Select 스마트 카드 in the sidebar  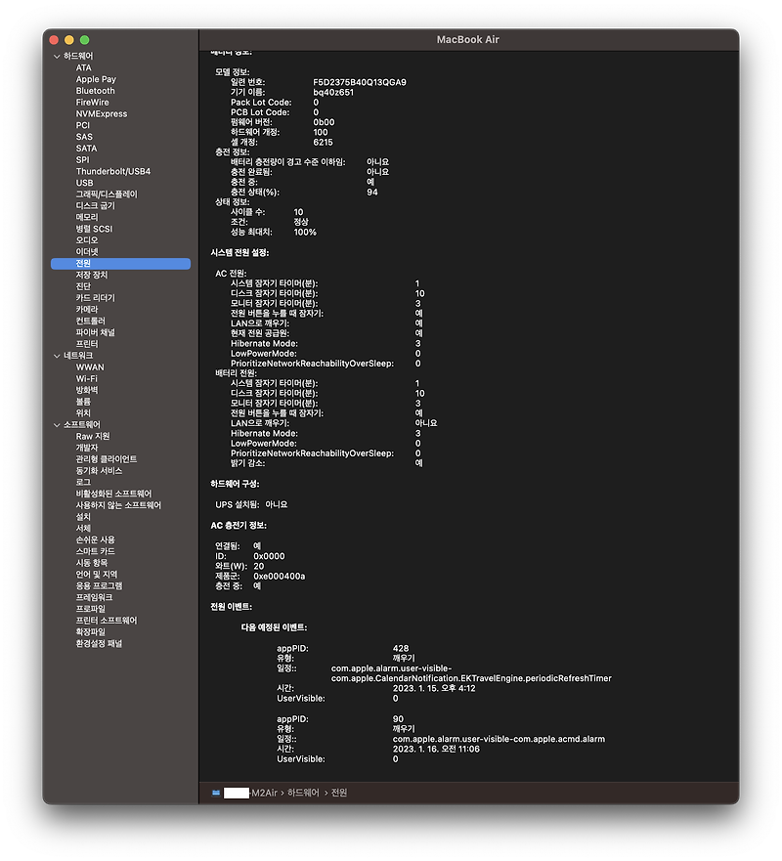(96, 552)
